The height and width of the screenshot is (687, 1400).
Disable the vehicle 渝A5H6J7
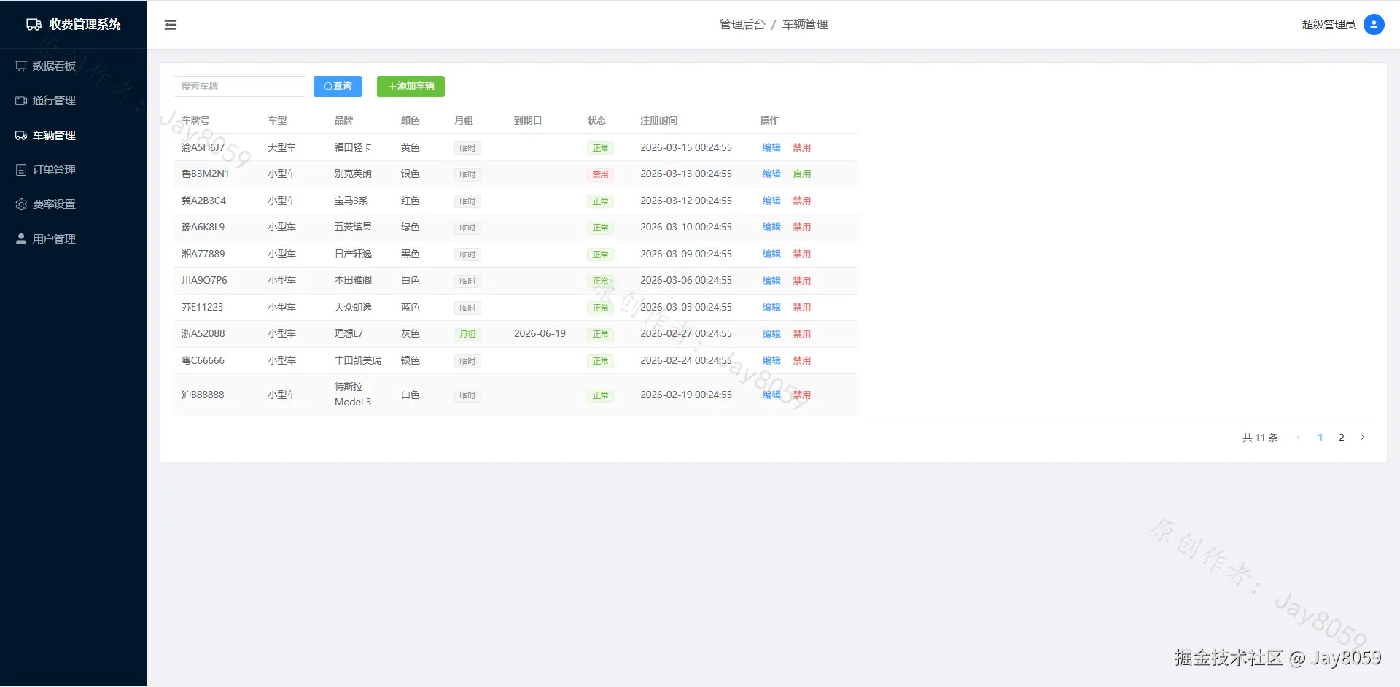coord(802,147)
